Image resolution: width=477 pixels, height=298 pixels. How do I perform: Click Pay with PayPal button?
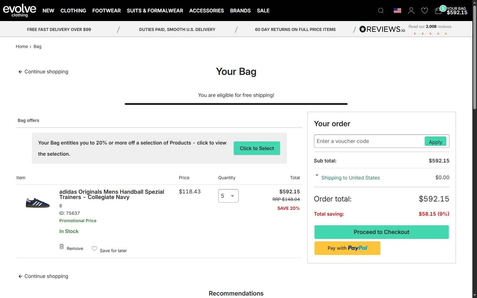pos(347,248)
